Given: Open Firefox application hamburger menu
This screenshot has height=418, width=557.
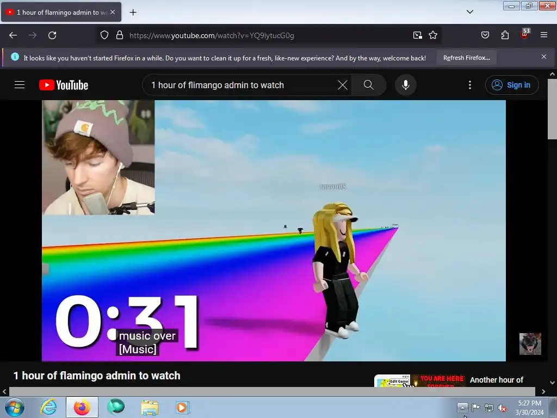Looking at the screenshot, I should click(x=544, y=35).
